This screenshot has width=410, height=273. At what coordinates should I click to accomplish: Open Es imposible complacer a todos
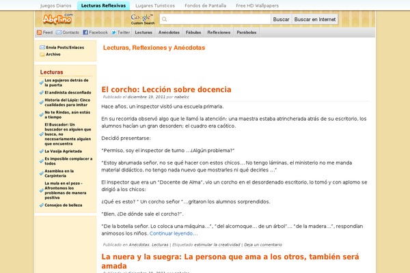pyautogui.click(x=68, y=161)
